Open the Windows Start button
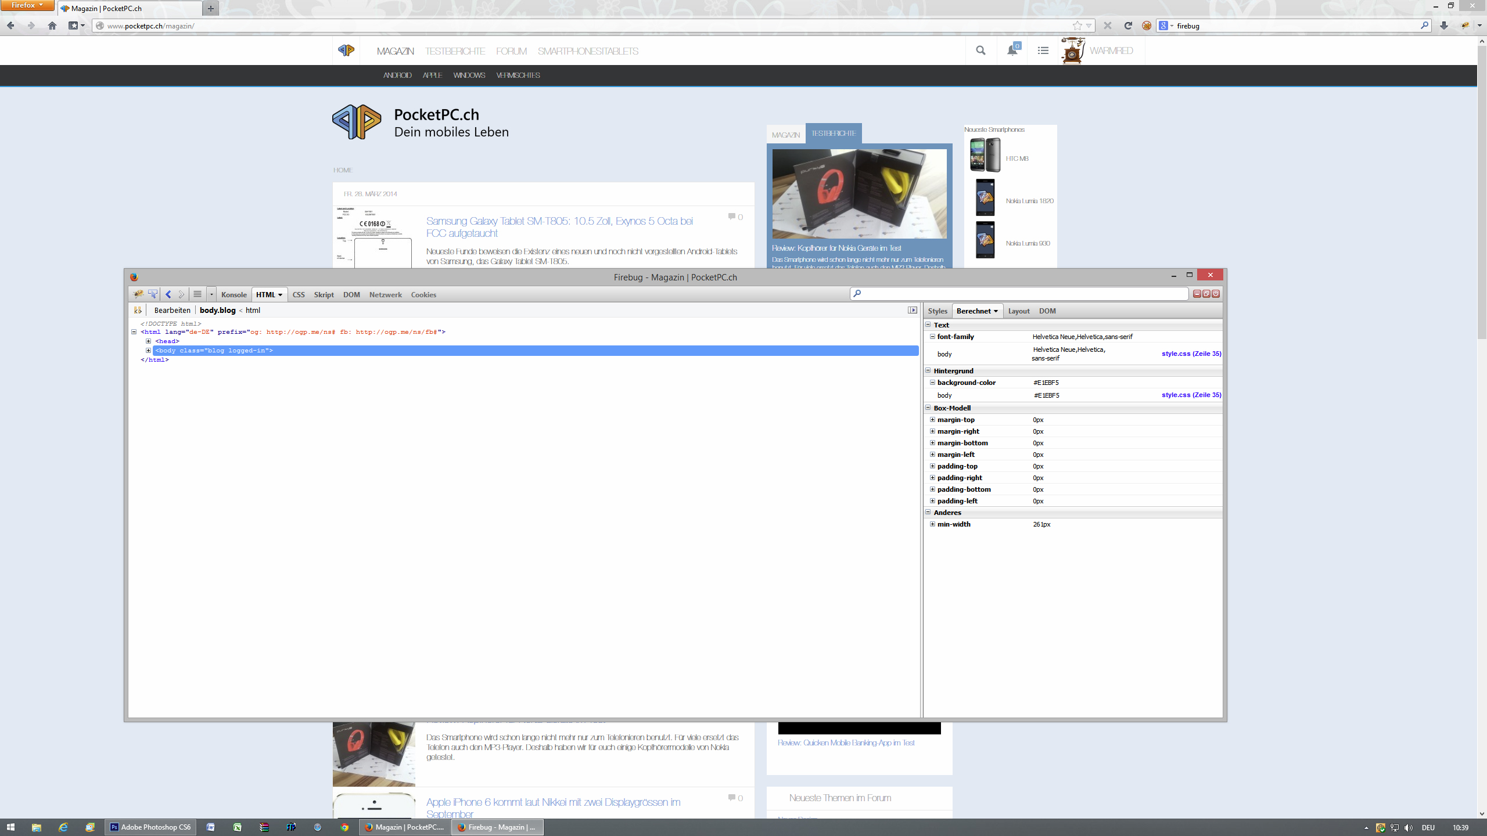1487x836 pixels. point(10,827)
